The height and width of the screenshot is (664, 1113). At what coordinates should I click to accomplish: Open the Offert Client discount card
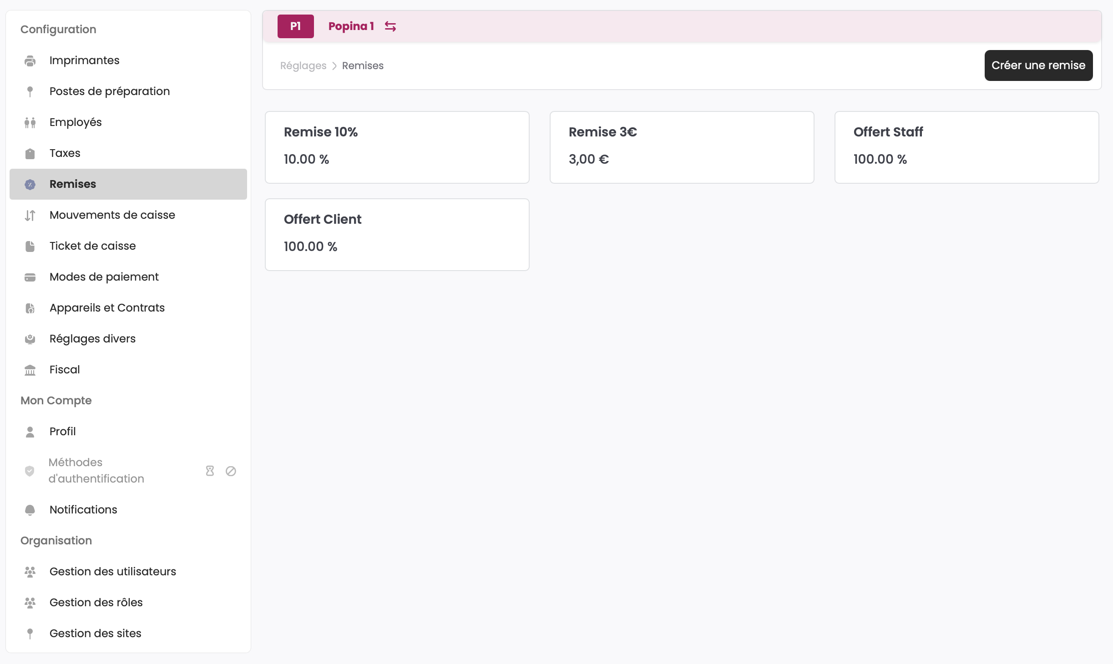(397, 235)
